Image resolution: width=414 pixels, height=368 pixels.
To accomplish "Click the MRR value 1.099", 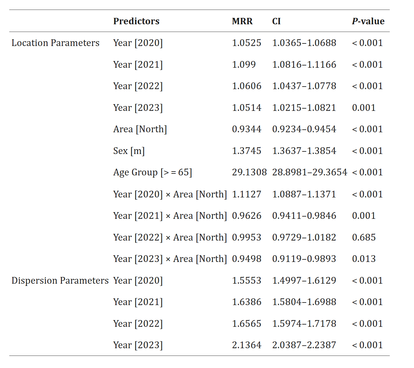I will pyautogui.click(x=244, y=65).
